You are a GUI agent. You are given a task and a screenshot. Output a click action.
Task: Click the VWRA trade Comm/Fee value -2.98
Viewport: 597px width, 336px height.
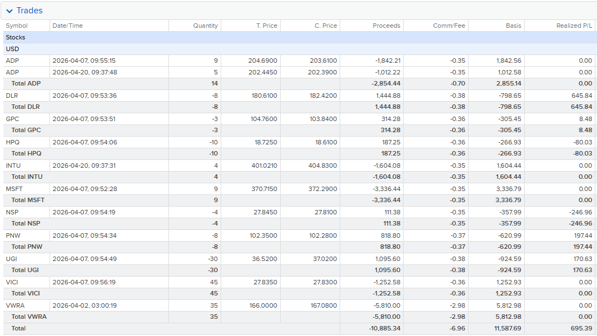point(457,305)
